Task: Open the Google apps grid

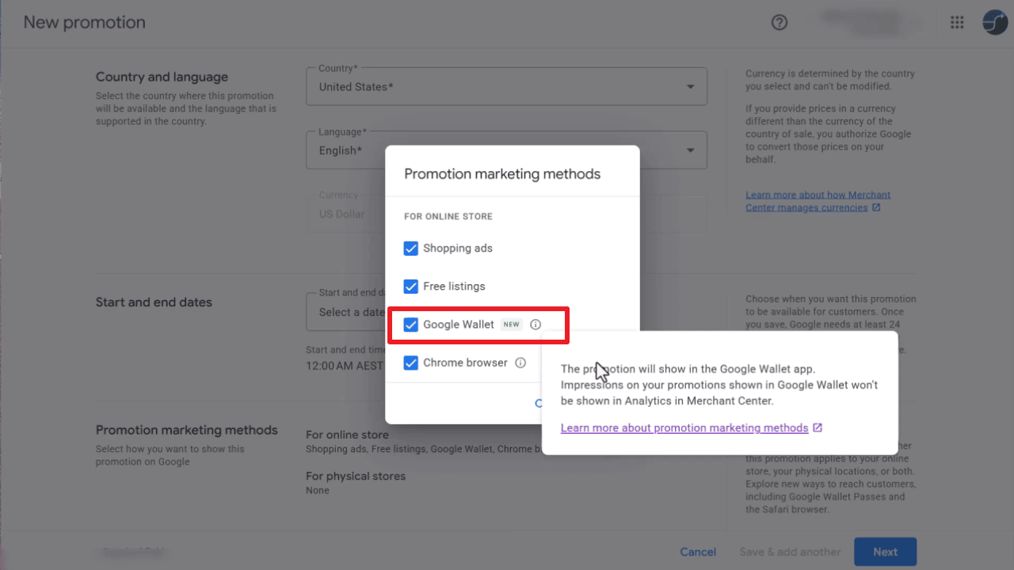Action: coord(957,23)
